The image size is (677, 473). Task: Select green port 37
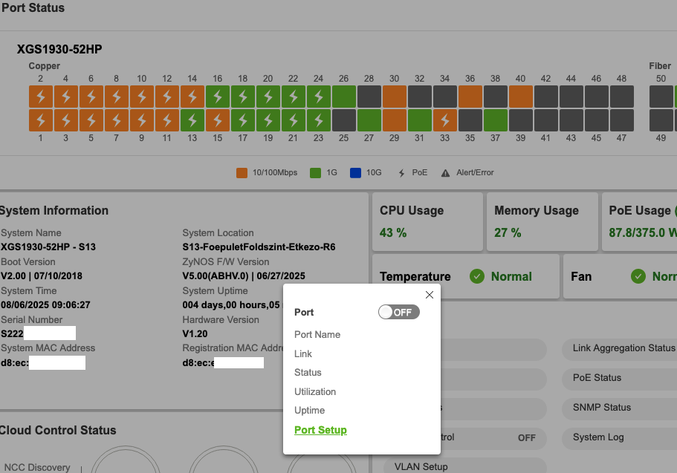click(x=496, y=120)
